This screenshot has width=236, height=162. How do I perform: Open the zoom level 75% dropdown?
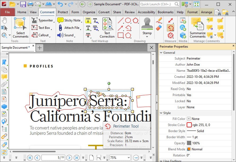[129, 158]
